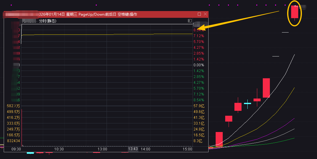Click the 分时(静态) label
Screen dimensions: 317x159
click(x=47, y=21)
